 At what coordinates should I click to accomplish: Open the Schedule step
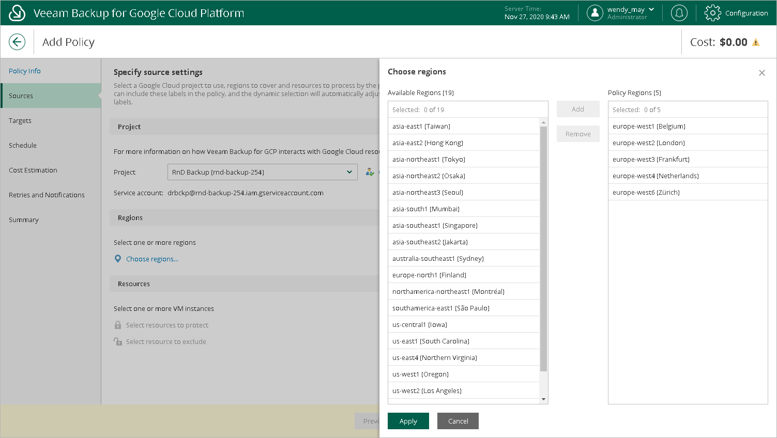tap(23, 145)
